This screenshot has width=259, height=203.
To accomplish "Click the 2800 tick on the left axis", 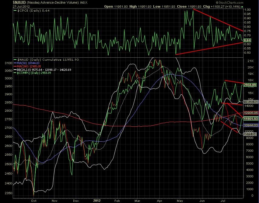I will point(9,111).
